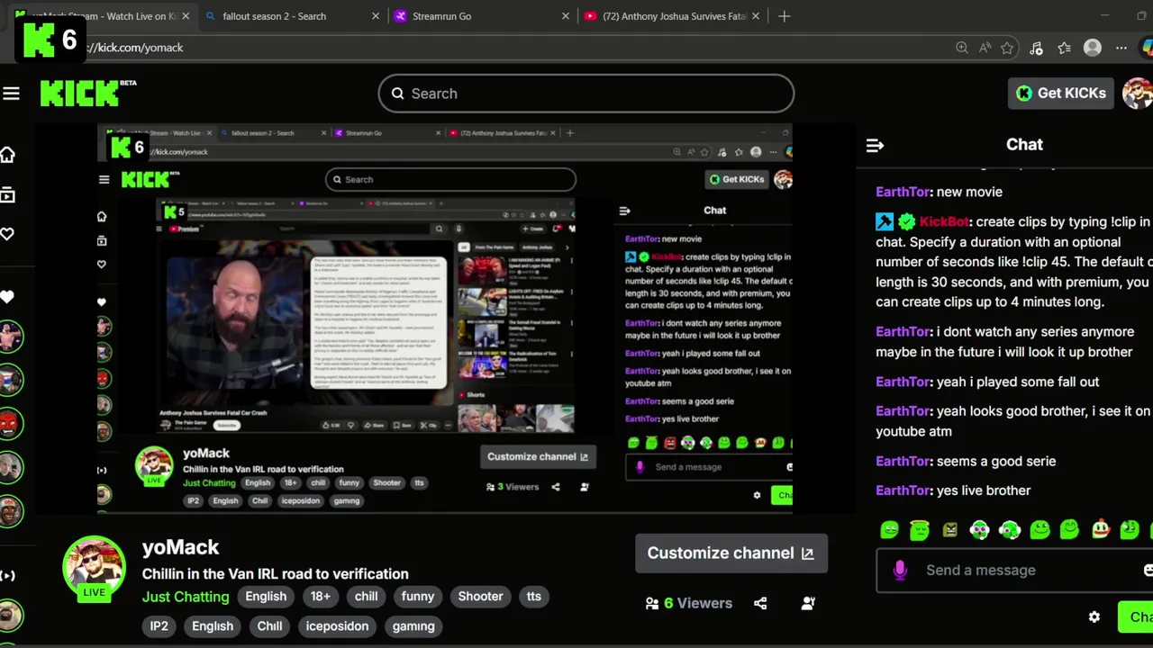Image resolution: width=1153 pixels, height=648 pixels.
Task: Insert the smiling frog emote first in row
Action: point(890,530)
